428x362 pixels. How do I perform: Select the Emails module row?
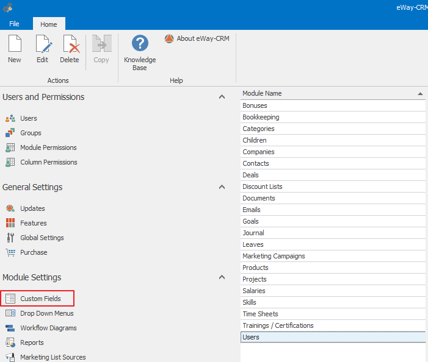coord(333,210)
